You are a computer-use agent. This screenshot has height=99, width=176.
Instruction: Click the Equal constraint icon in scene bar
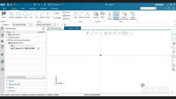point(119,33)
